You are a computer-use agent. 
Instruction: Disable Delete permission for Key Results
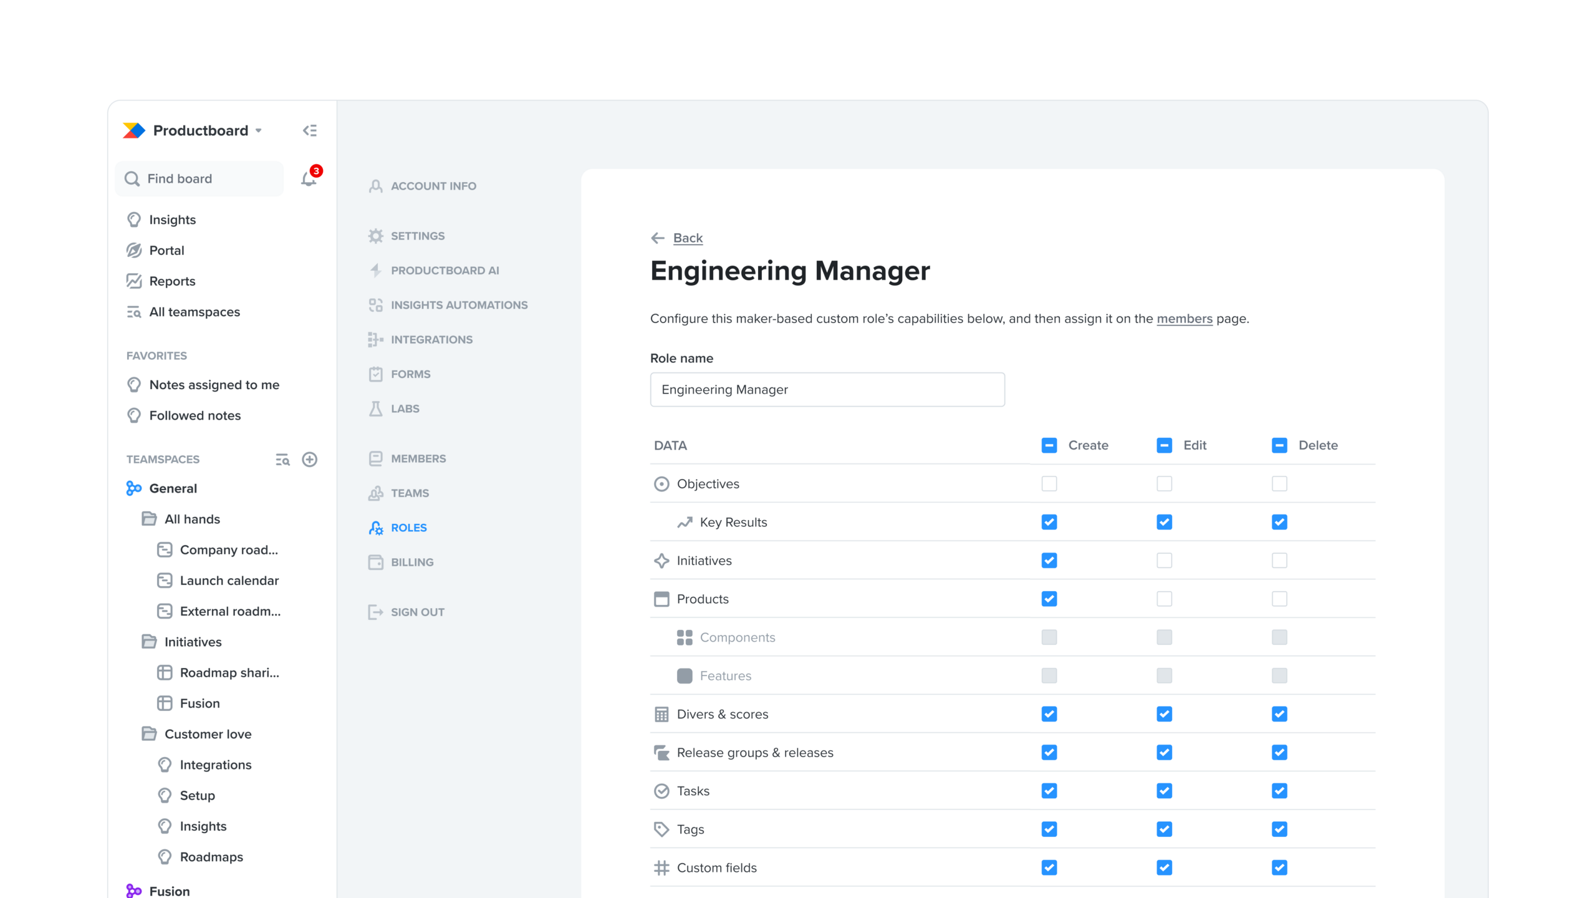pyautogui.click(x=1281, y=522)
